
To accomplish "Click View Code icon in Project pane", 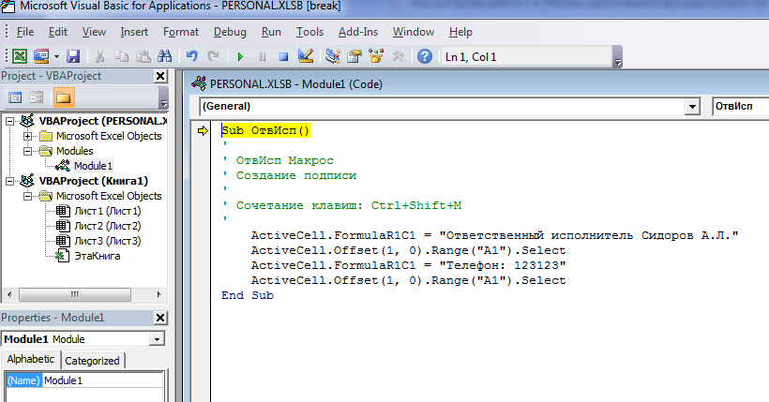I will (15, 97).
